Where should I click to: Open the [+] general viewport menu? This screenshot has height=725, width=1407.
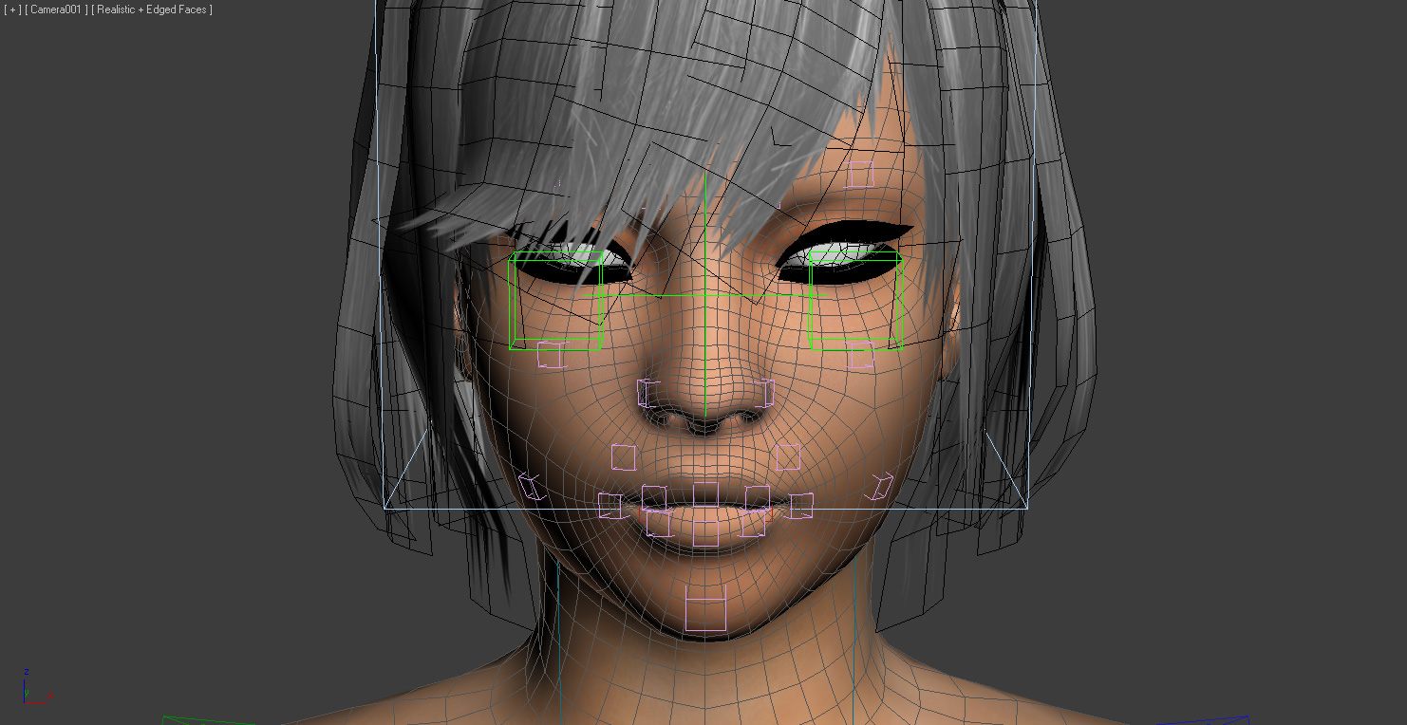tap(12, 9)
